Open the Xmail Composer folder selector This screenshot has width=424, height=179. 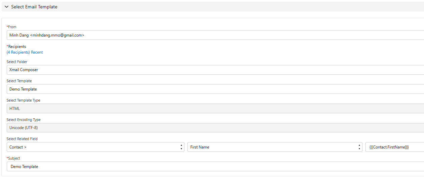click(215, 70)
